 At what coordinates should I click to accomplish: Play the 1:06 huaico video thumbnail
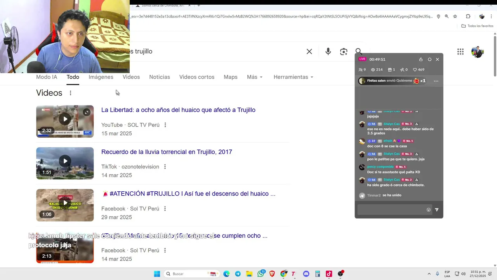pos(65,205)
